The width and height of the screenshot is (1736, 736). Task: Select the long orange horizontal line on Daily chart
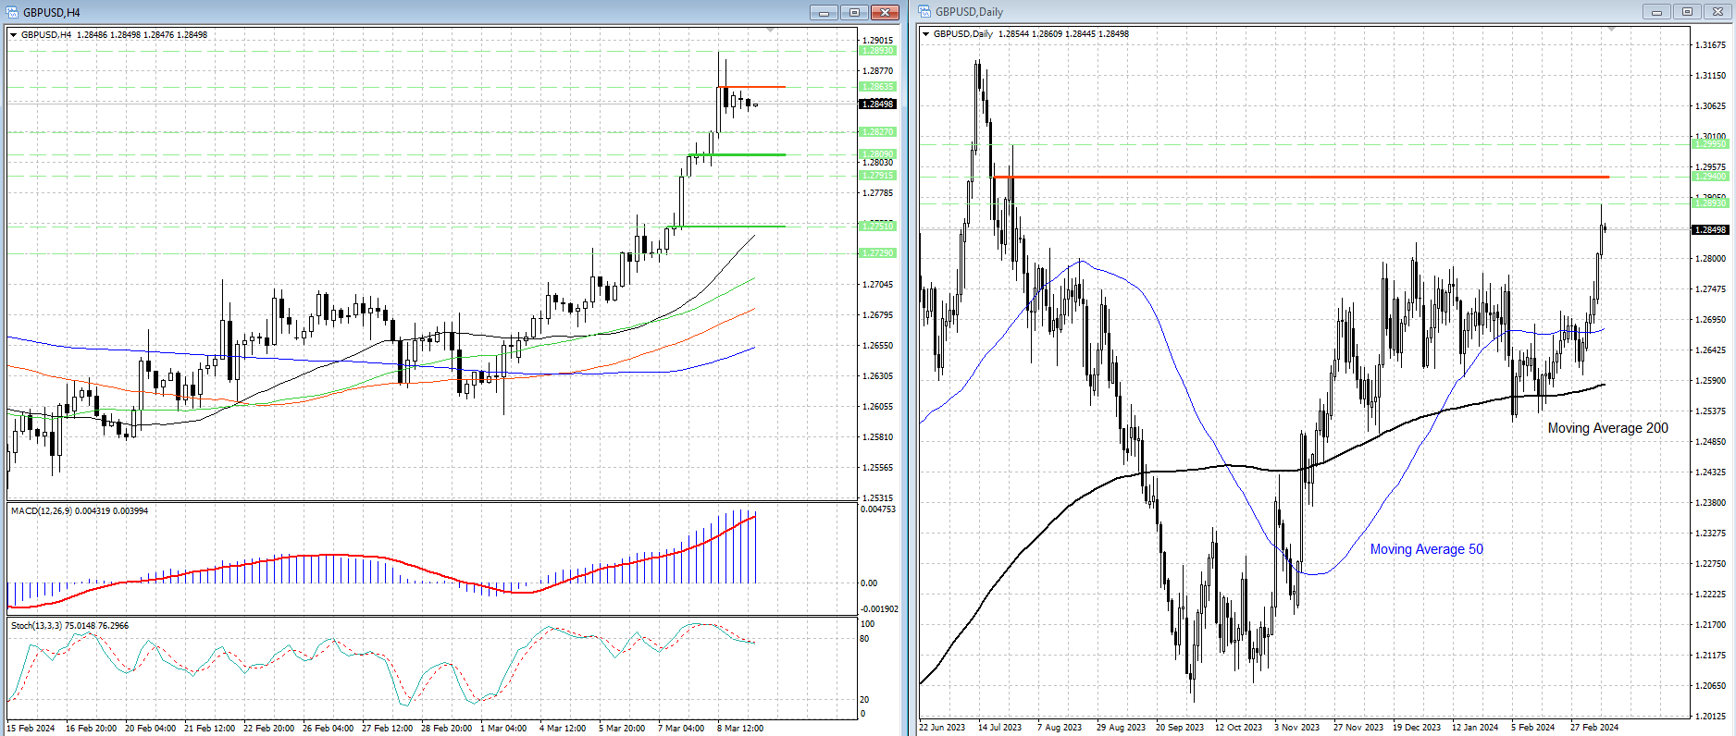pos(1296,177)
